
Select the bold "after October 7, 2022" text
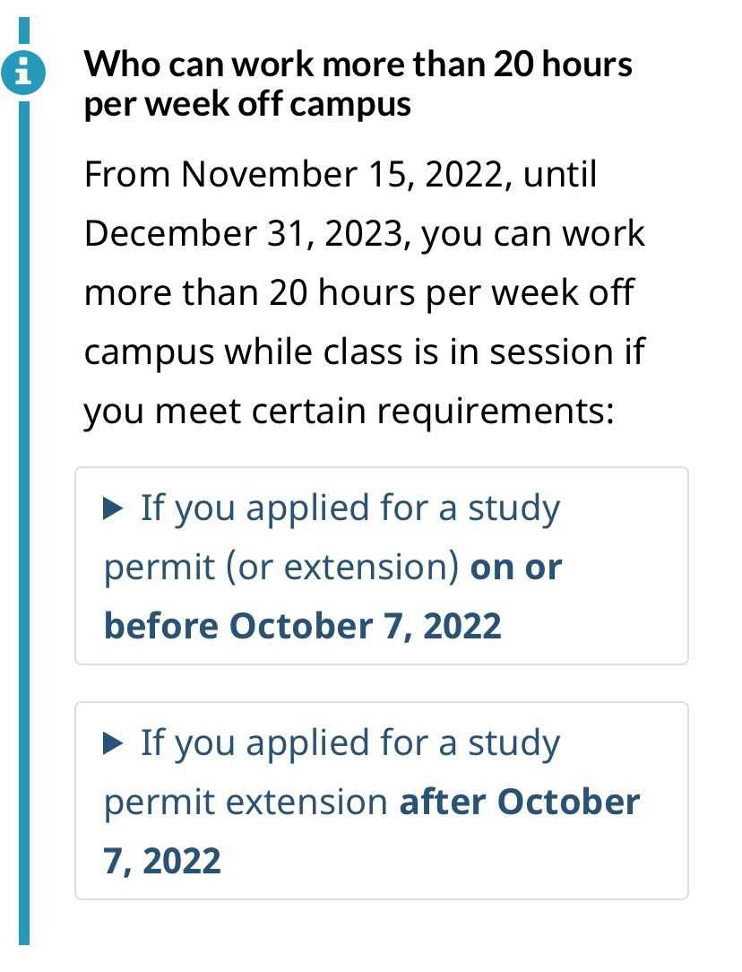(x=372, y=830)
